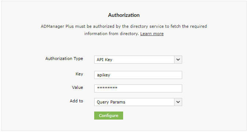Click the Authorization heading
The height and width of the screenshot is (132, 247).
[124, 15]
